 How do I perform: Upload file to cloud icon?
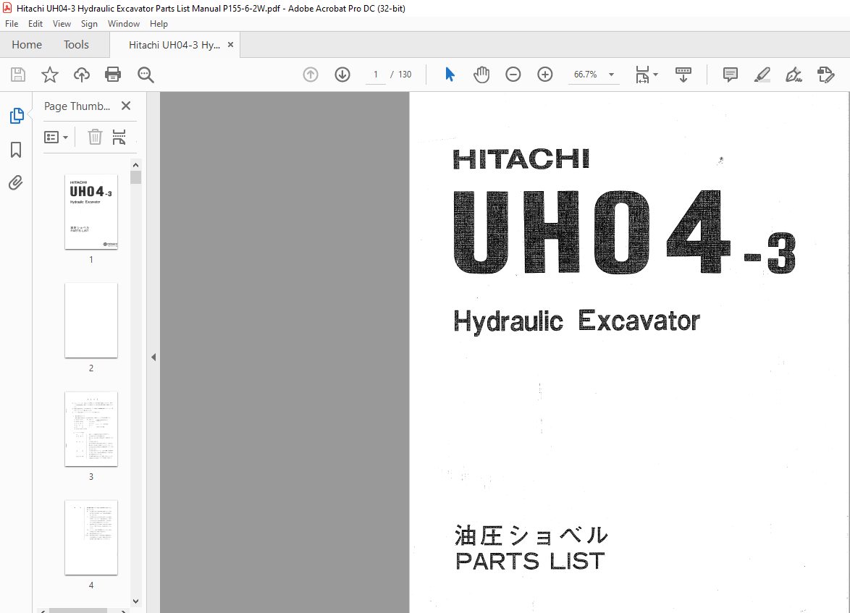[82, 75]
